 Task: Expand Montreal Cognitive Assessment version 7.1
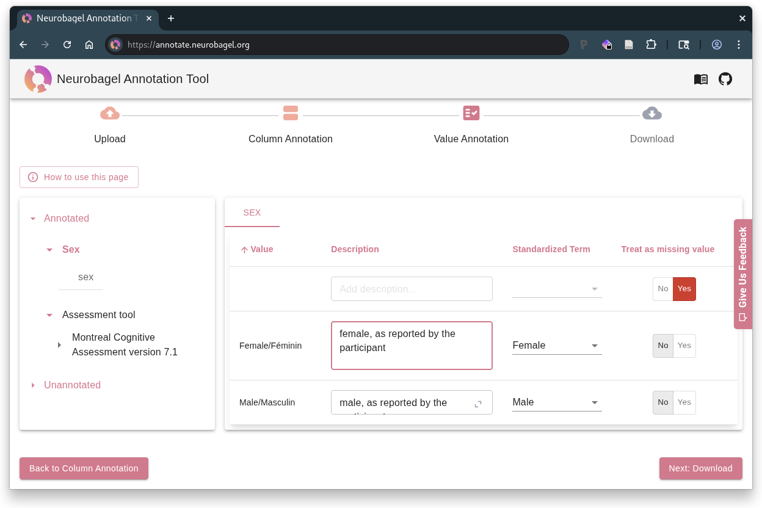(x=59, y=344)
